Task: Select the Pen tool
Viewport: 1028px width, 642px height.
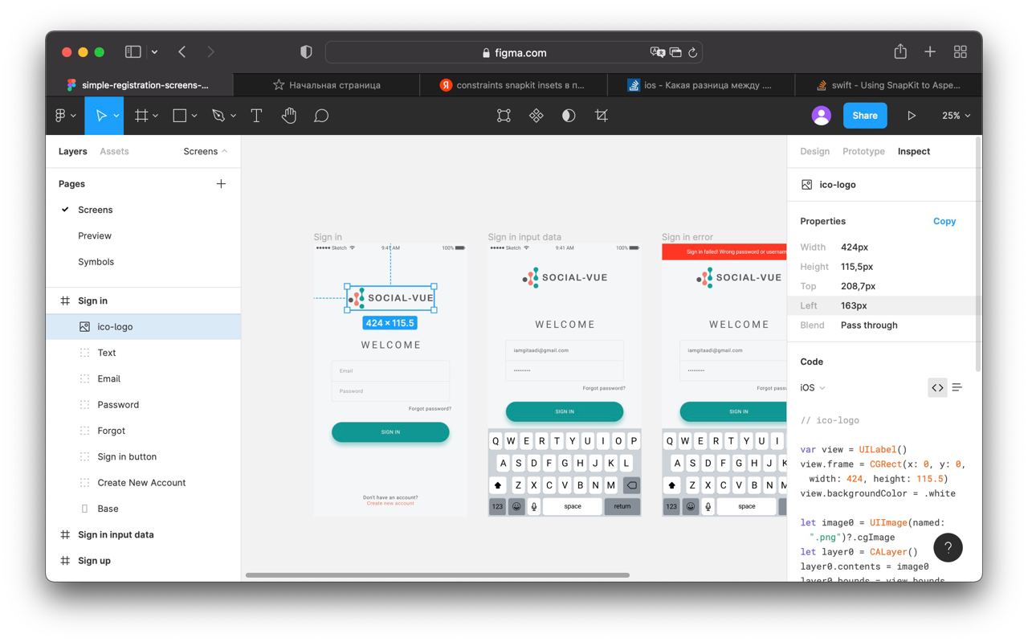Action: [218, 116]
